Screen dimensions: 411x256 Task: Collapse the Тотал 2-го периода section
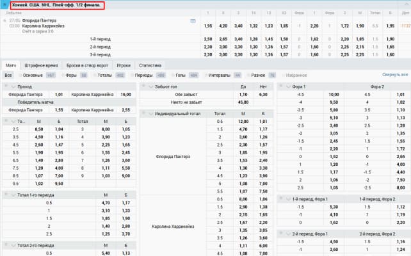[x=13, y=246]
